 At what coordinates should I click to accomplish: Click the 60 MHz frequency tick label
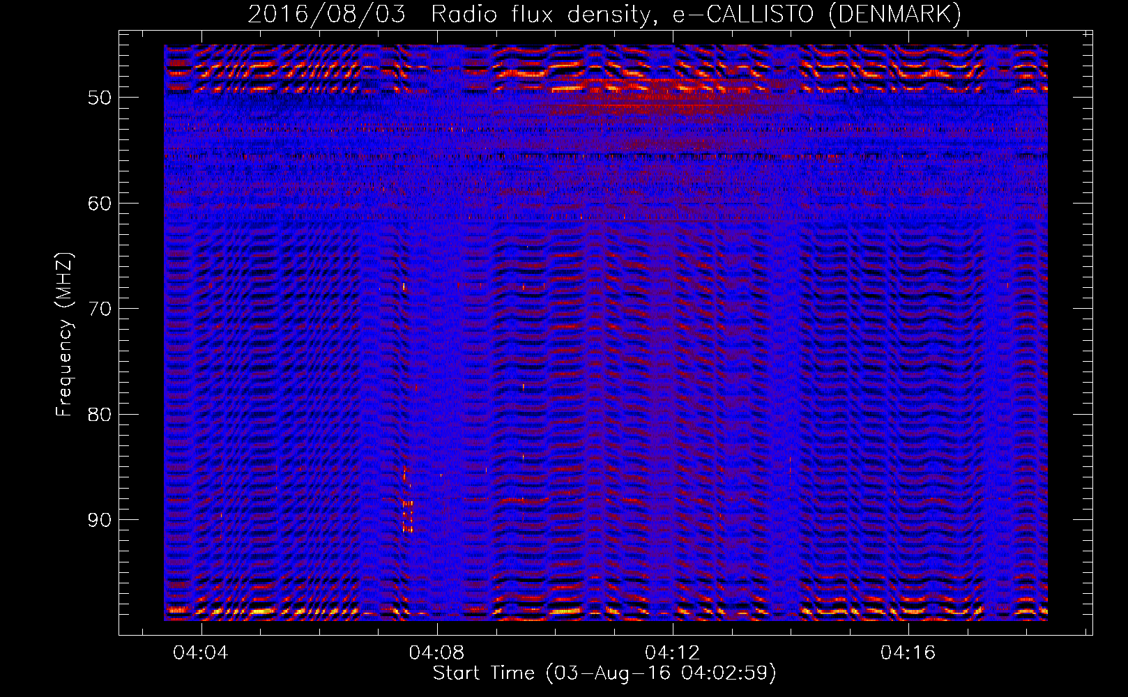point(100,204)
